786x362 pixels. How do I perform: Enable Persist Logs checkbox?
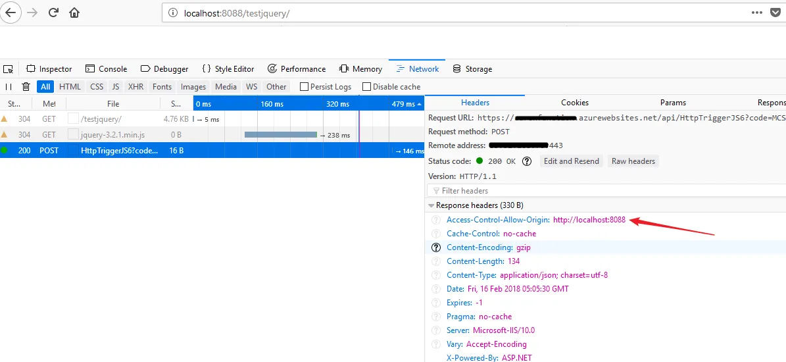pyautogui.click(x=304, y=87)
